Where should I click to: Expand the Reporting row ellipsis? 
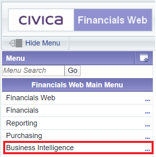pyautogui.click(x=148, y=126)
